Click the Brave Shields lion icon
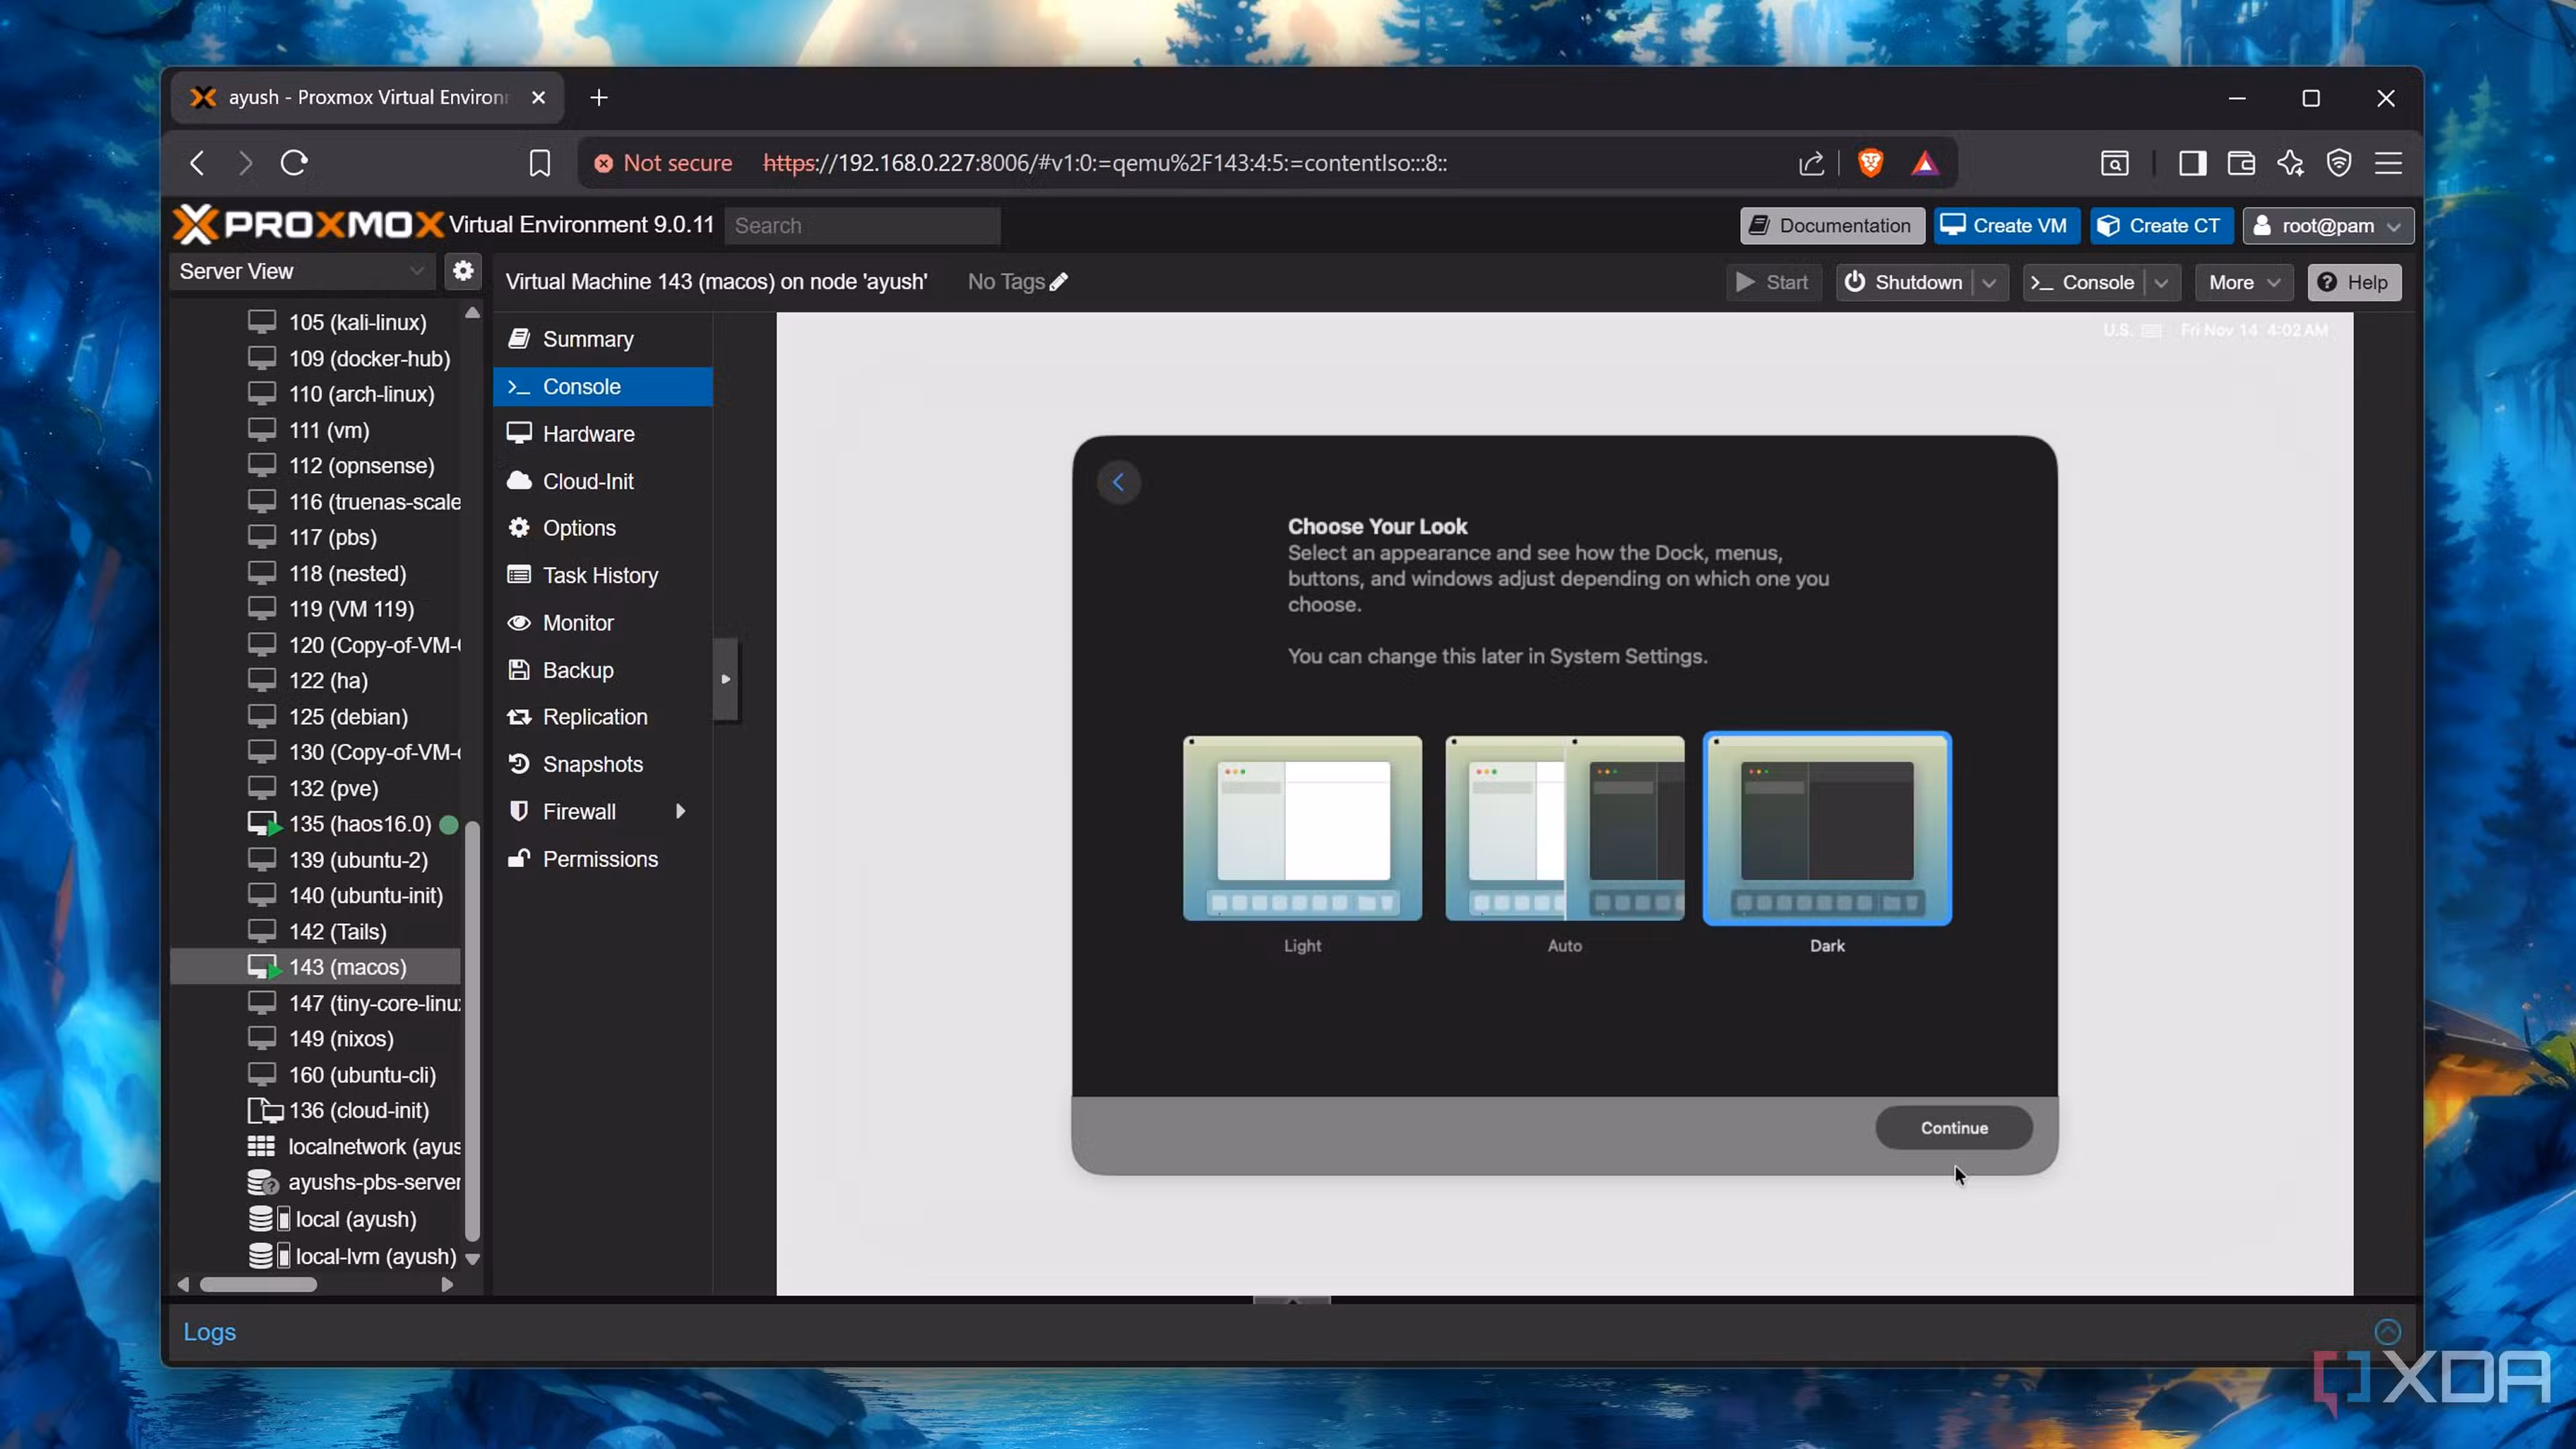The height and width of the screenshot is (1449, 2576). pyautogui.click(x=1870, y=163)
